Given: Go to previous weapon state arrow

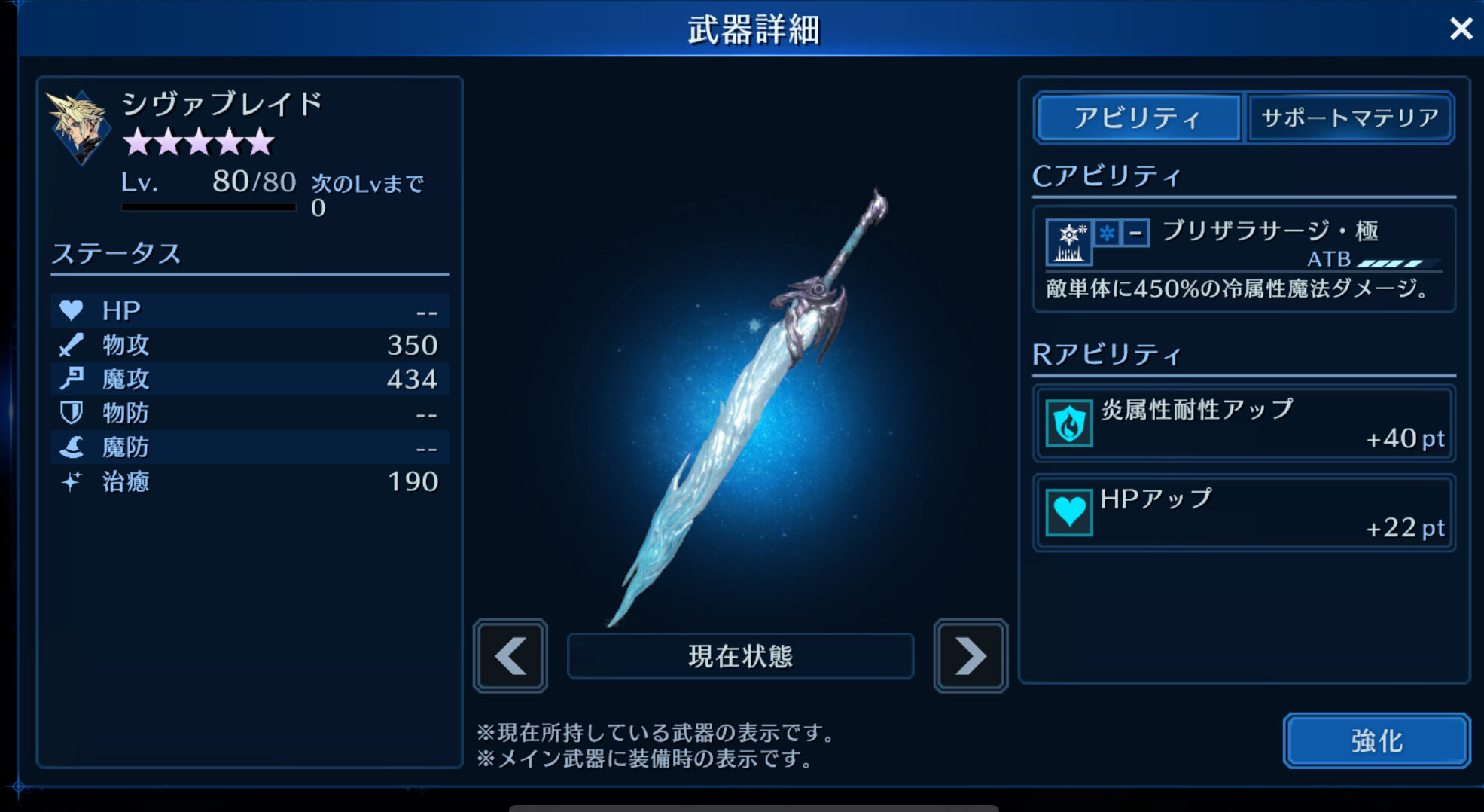Looking at the screenshot, I should click(510, 655).
